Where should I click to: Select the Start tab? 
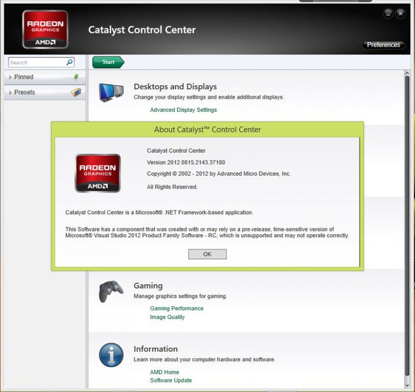[x=108, y=62]
